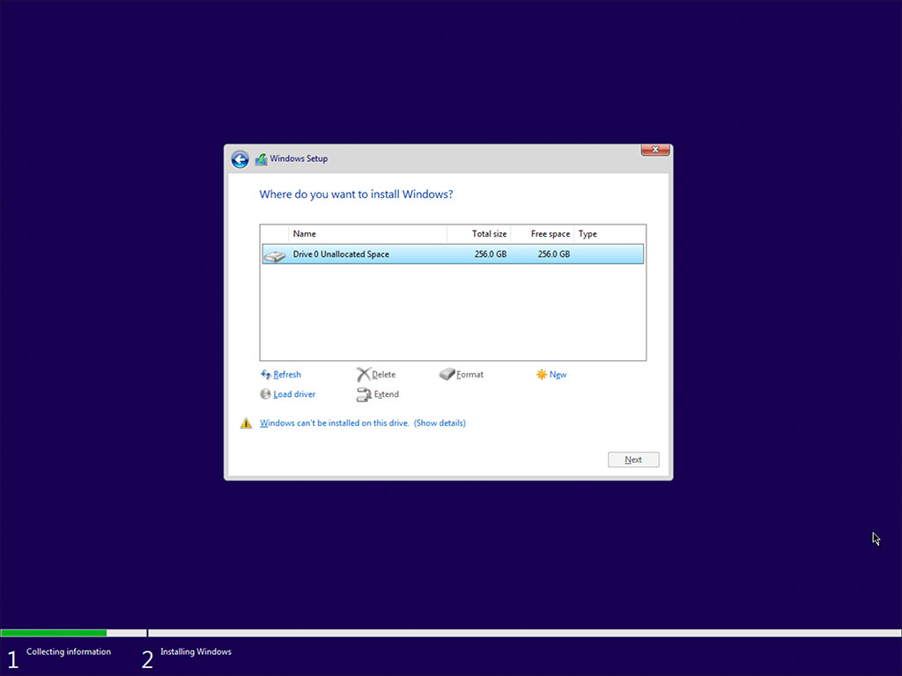Click the Load driver disc icon
The image size is (902, 676).
265,394
